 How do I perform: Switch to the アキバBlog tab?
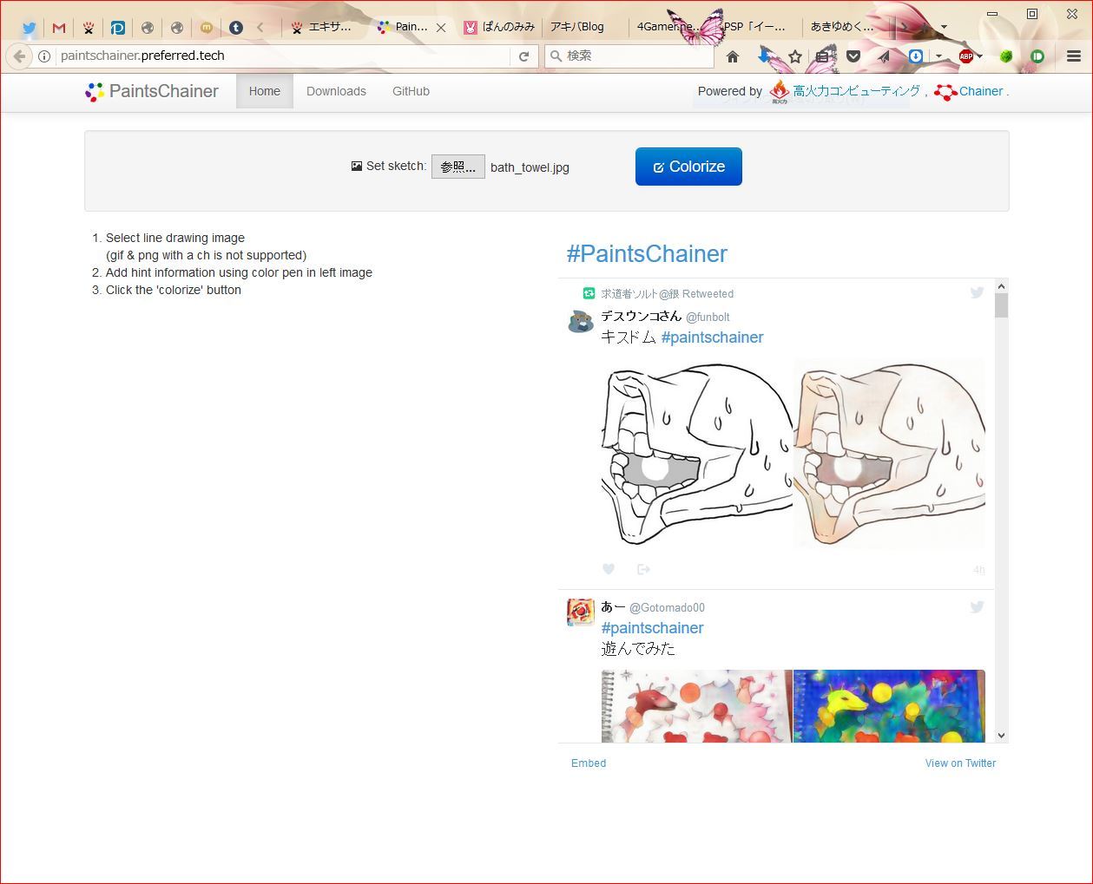584,27
